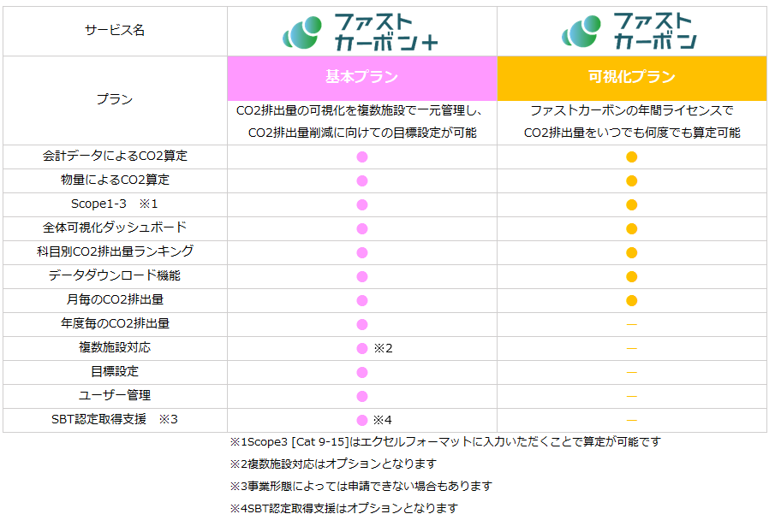The image size is (769, 520).
Task: Click yellow dot for 月毎のCO2排出量
Action: coord(632,300)
